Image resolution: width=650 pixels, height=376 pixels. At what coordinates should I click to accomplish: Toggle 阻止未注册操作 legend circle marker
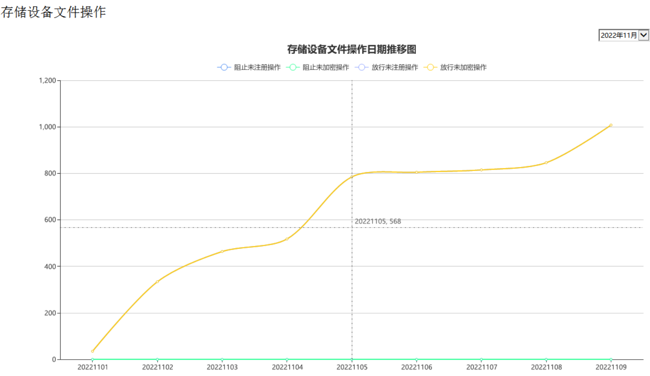(x=224, y=67)
